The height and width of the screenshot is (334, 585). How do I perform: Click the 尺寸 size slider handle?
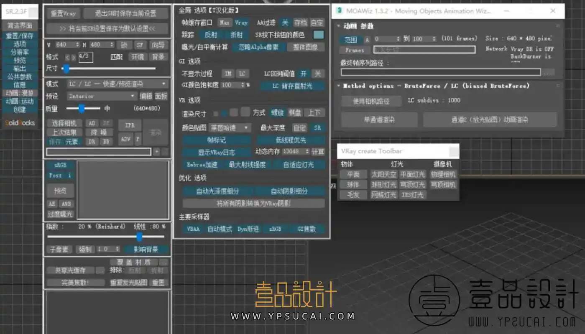(66, 69)
